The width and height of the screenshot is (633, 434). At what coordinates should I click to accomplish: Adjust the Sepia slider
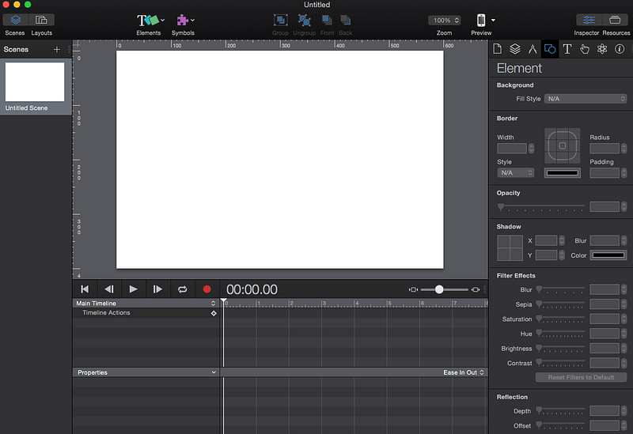point(560,304)
